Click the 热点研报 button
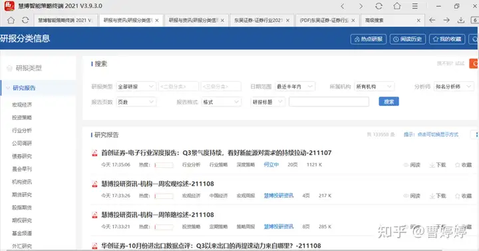The height and width of the screenshot is (251, 479). tap(369, 39)
